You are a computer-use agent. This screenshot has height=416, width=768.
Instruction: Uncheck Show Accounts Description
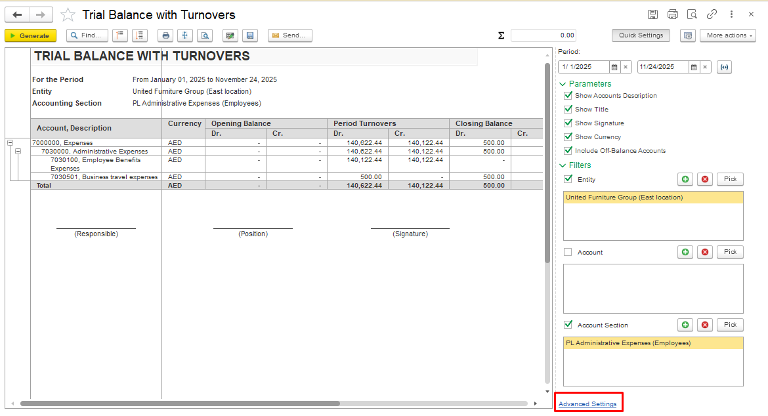[x=568, y=96]
